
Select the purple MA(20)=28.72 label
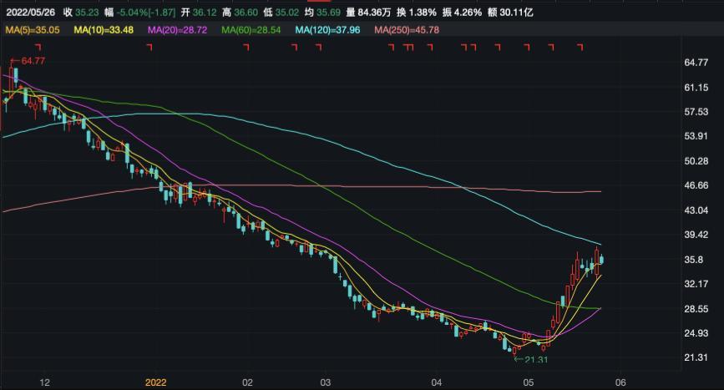coord(178,30)
